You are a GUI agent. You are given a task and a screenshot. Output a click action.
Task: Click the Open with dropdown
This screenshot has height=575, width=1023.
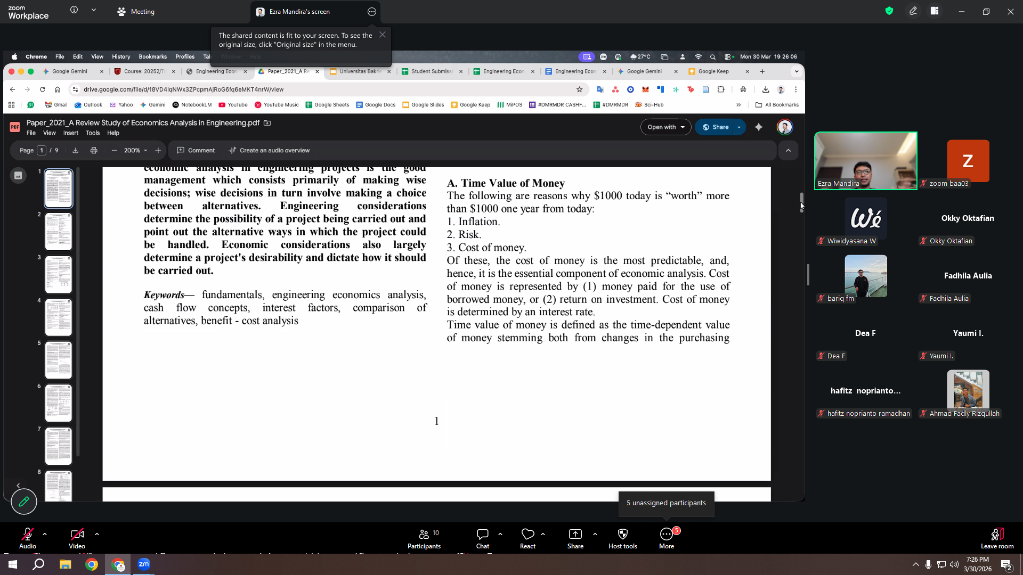[x=665, y=127]
